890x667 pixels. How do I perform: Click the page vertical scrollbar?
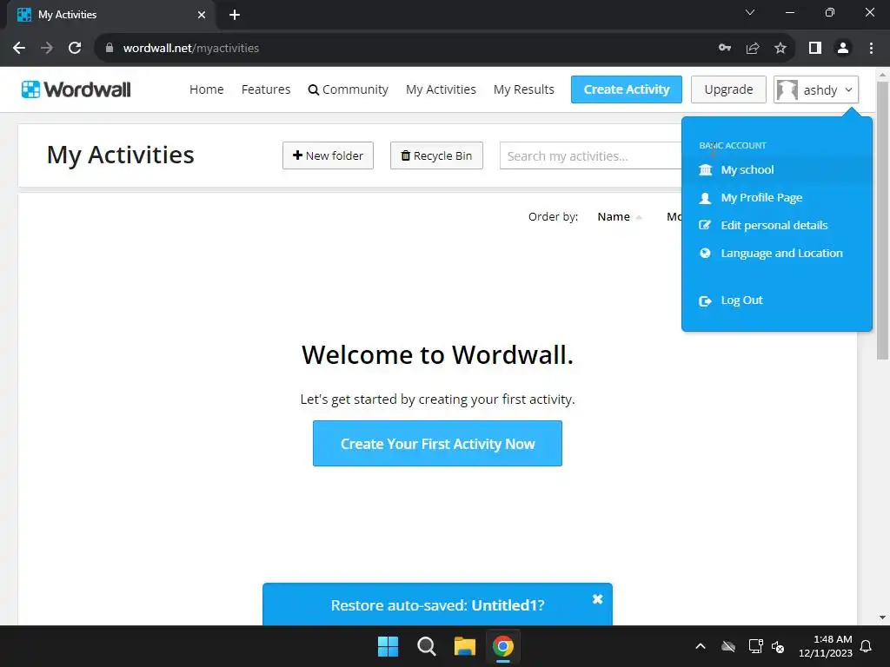[x=882, y=220]
